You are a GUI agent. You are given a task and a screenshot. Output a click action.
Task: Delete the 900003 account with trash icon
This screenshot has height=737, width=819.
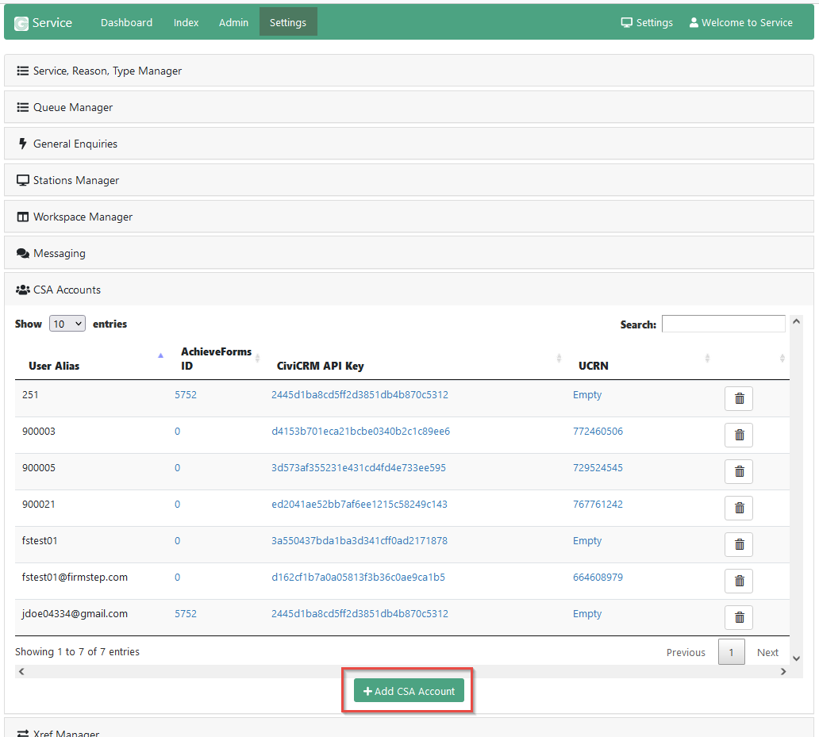[x=739, y=436]
